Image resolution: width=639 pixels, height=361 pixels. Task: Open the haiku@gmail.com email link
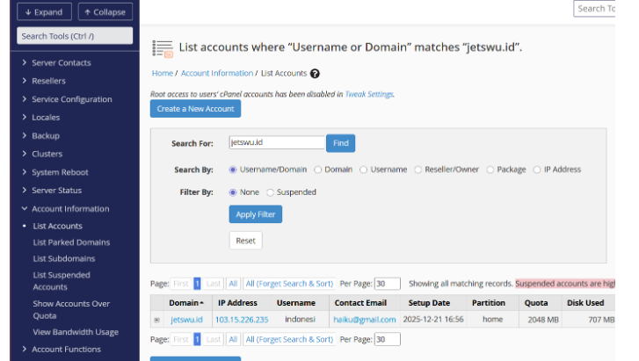pyautogui.click(x=365, y=320)
